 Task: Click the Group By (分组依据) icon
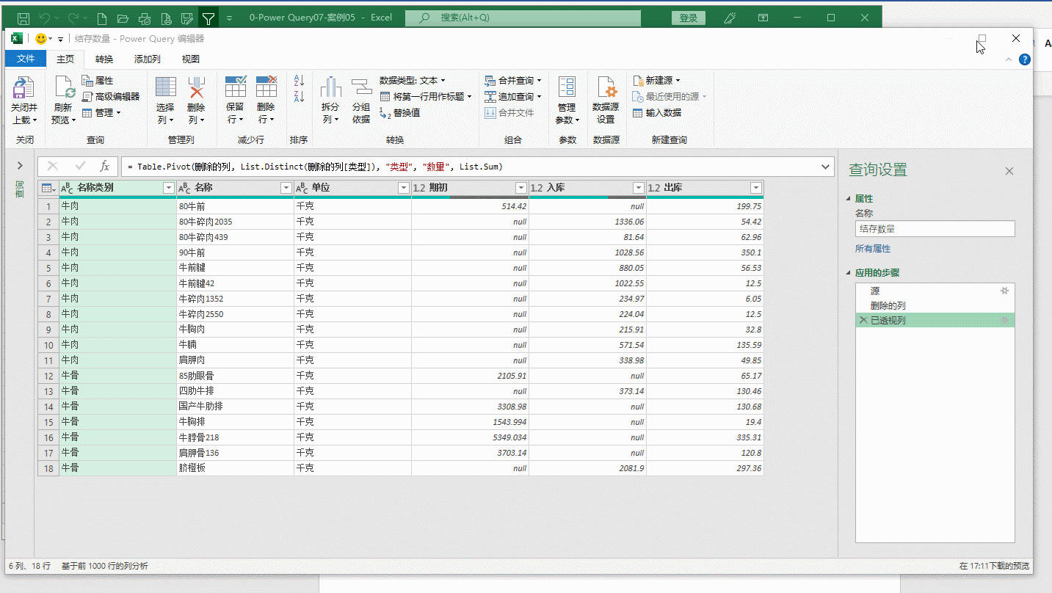point(361,87)
